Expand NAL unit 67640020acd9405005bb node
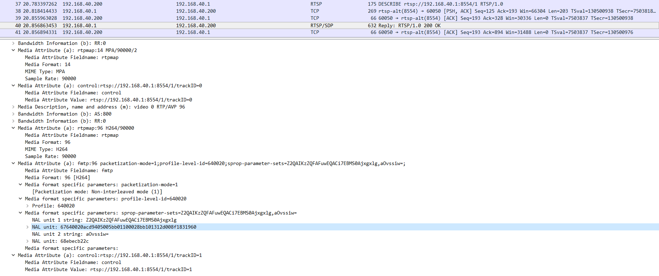The height and width of the screenshot is (276, 659). click(x=27, y=227)
